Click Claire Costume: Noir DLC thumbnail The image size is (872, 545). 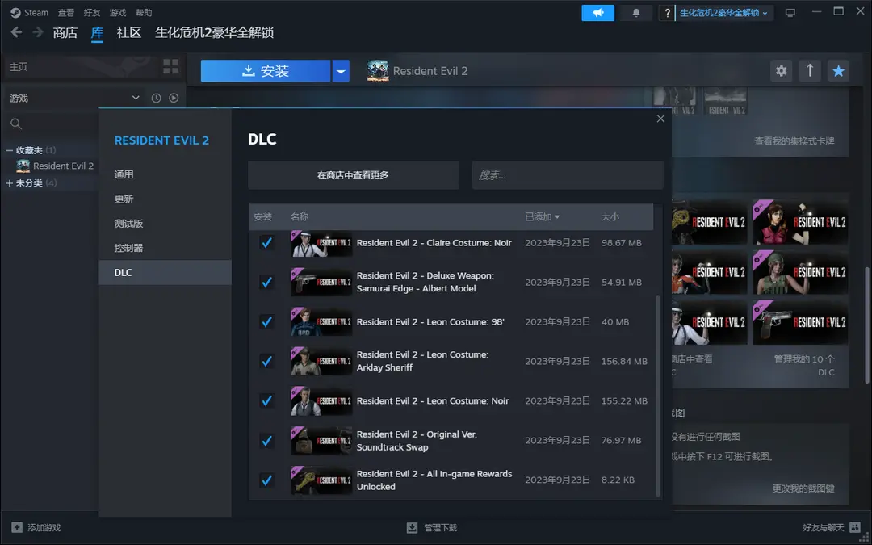321,243
